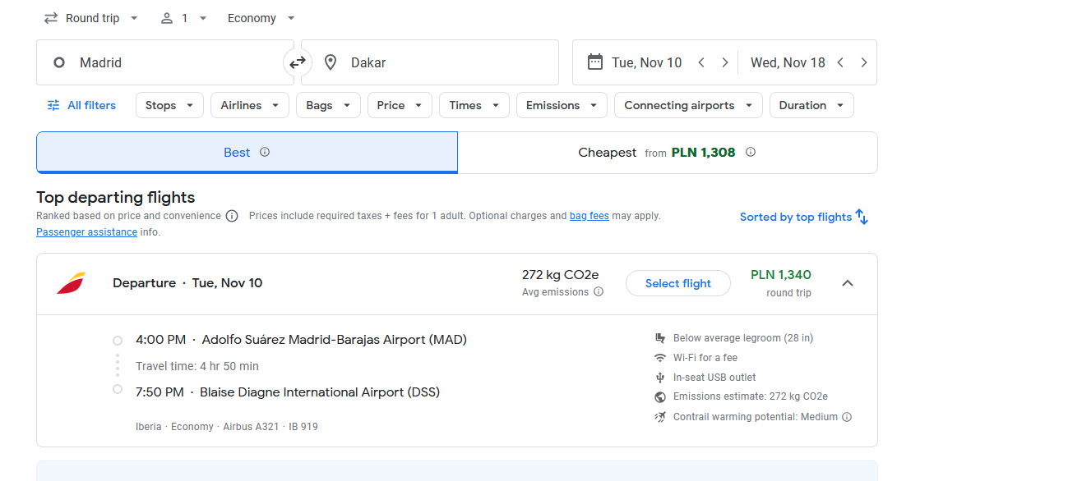Select the Best tab
Screen dimensions: 1068x481
click(x=247, y=153)
